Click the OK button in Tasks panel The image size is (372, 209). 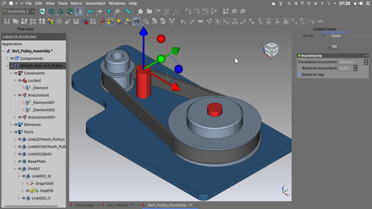[x=333, y=46]
